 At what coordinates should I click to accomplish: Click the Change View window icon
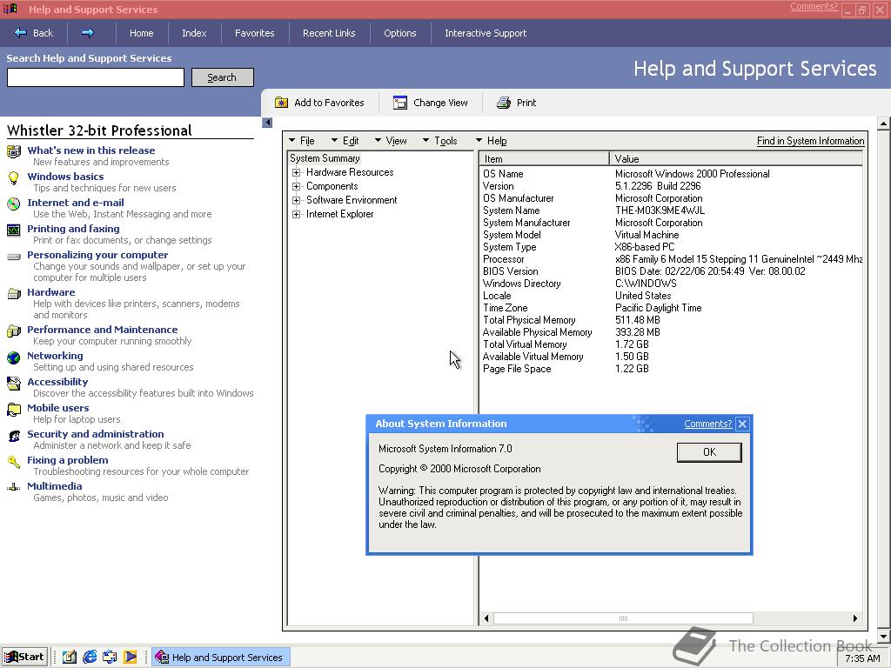400,103
